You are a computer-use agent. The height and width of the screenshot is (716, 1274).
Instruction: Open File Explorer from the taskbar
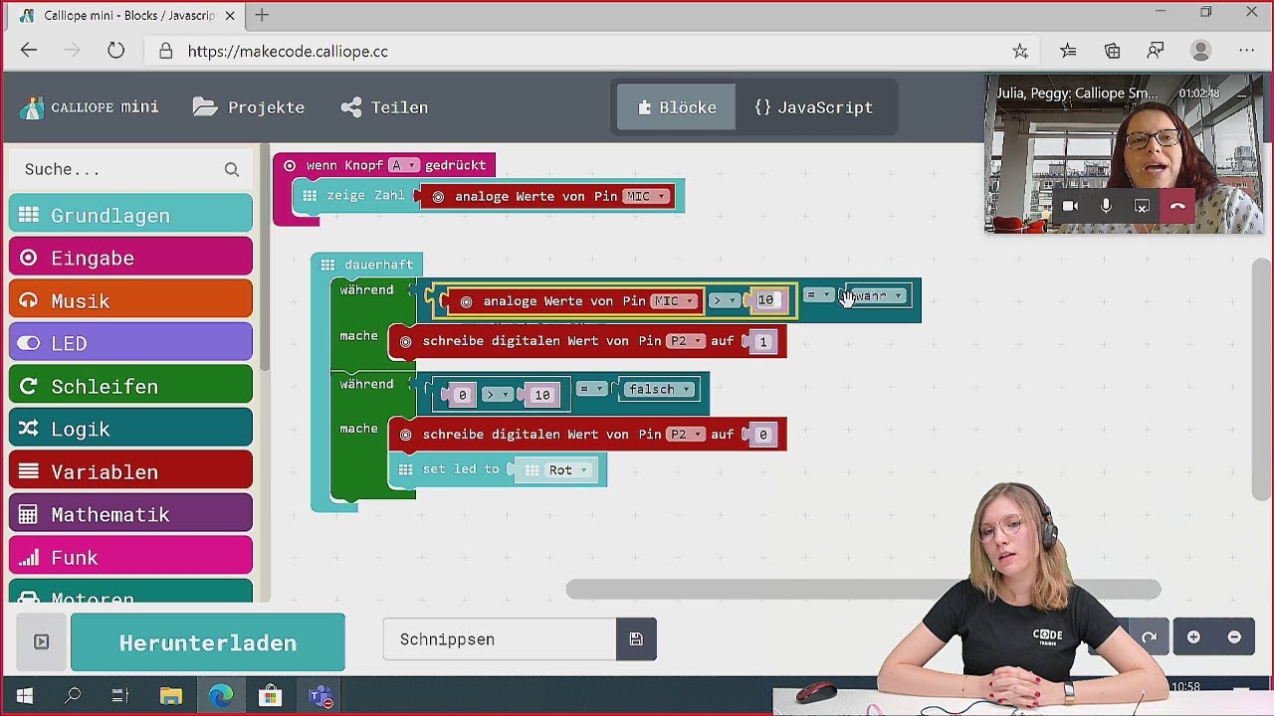pyautogui.click(x=171, y=696)
